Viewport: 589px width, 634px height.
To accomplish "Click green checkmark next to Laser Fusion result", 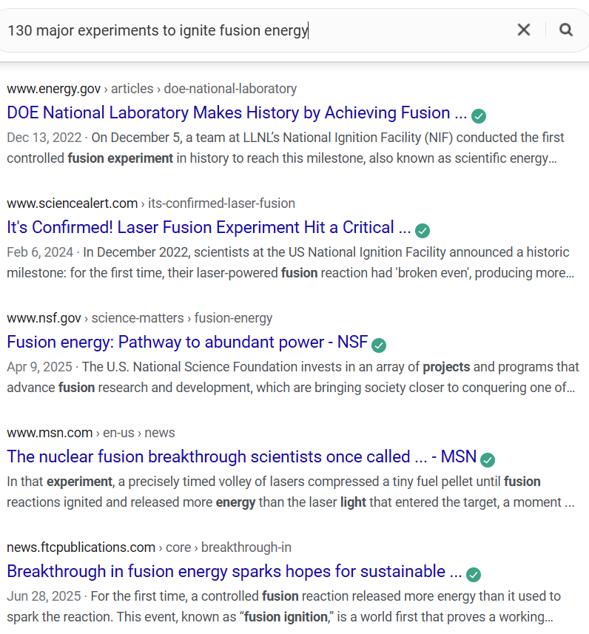I will pyautogui.click(x=423, y=230).
